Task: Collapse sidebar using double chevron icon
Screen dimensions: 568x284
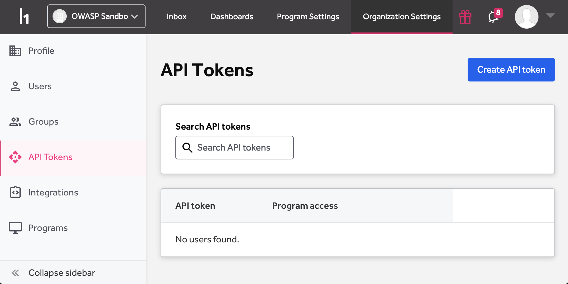Action: pyautogui.click(x=15, y=273)
